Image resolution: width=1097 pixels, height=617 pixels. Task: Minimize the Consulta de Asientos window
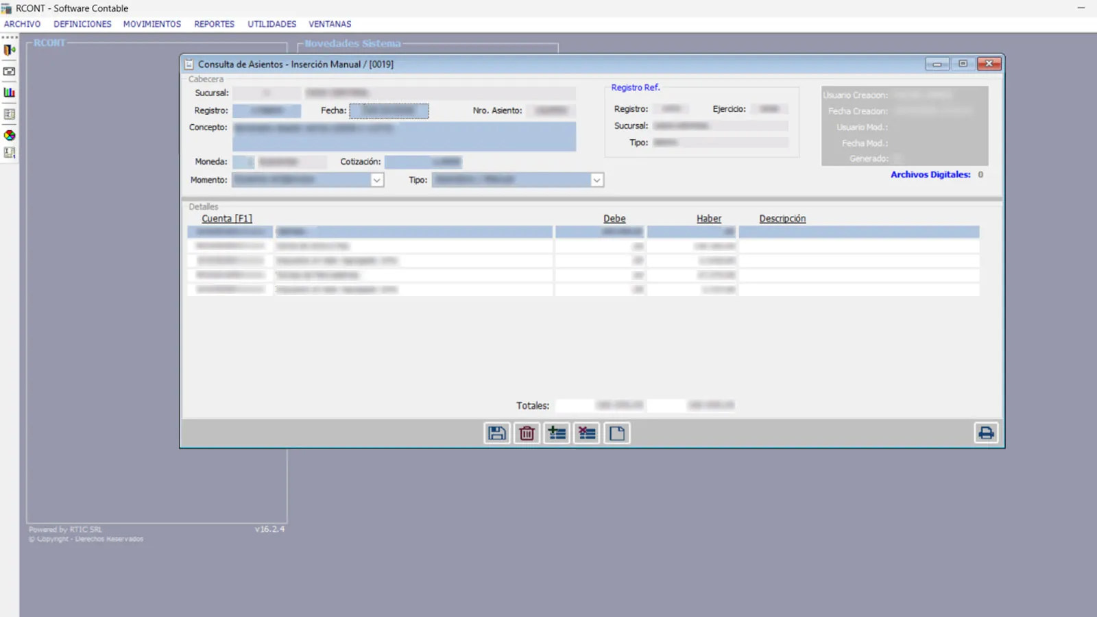point(937,64)
